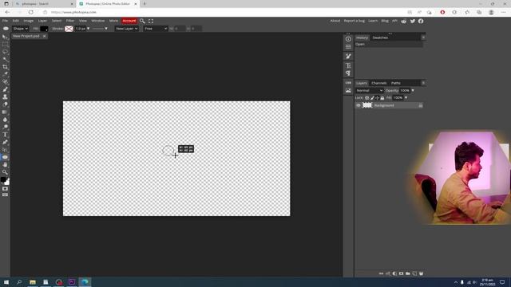511x287 pixels.
Task: Select the Move tool
Action: coord(5,37)
